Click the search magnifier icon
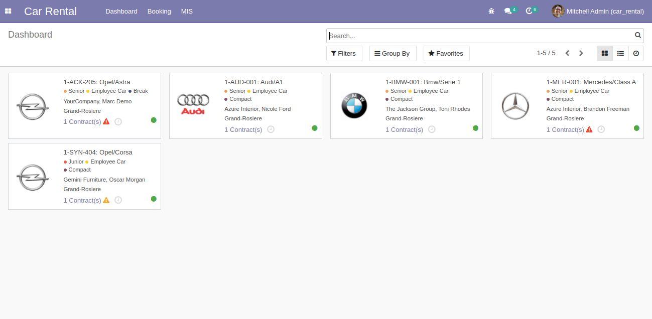This screenshot has height=319, width=652. (x=638, y=35)
